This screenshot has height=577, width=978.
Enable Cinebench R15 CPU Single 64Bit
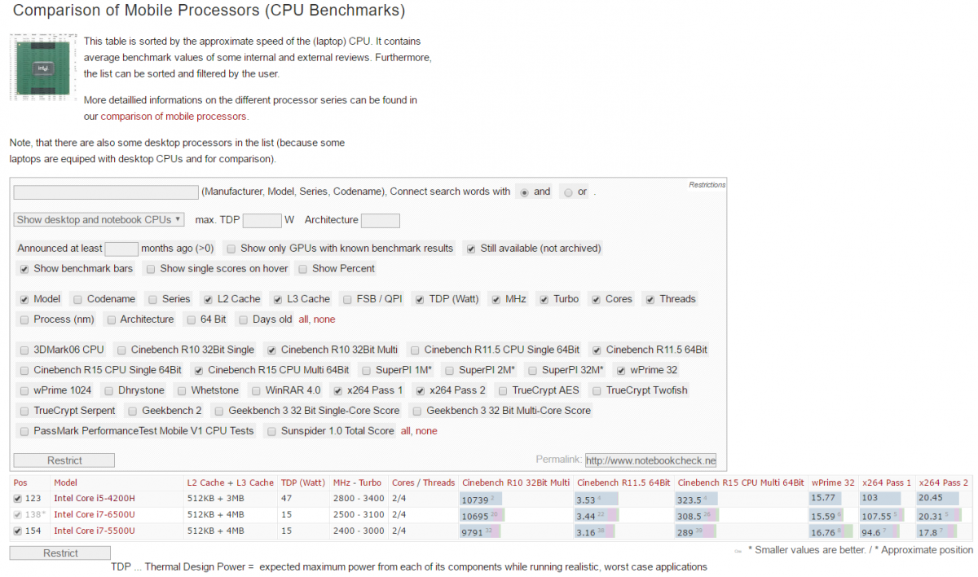[x=24, y=370]
